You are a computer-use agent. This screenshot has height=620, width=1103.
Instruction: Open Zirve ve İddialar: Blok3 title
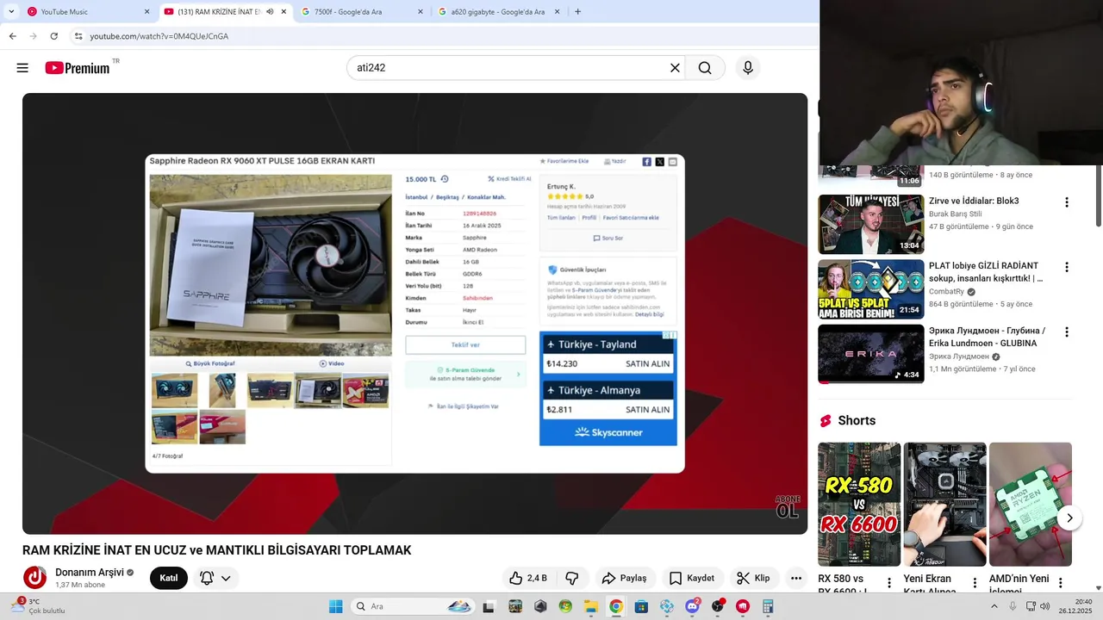pyautogui.click(x=974, y=201)
